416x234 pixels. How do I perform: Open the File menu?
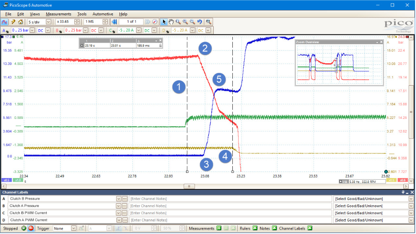(x=8, y=14)
